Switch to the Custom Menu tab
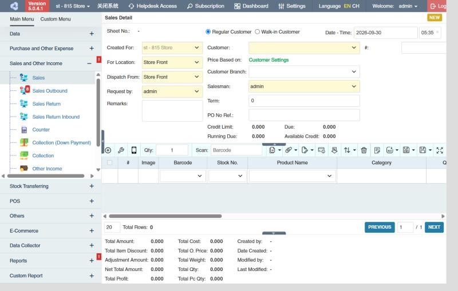The width and height of the screenshot is (458, 291). (x=56, y=19)
